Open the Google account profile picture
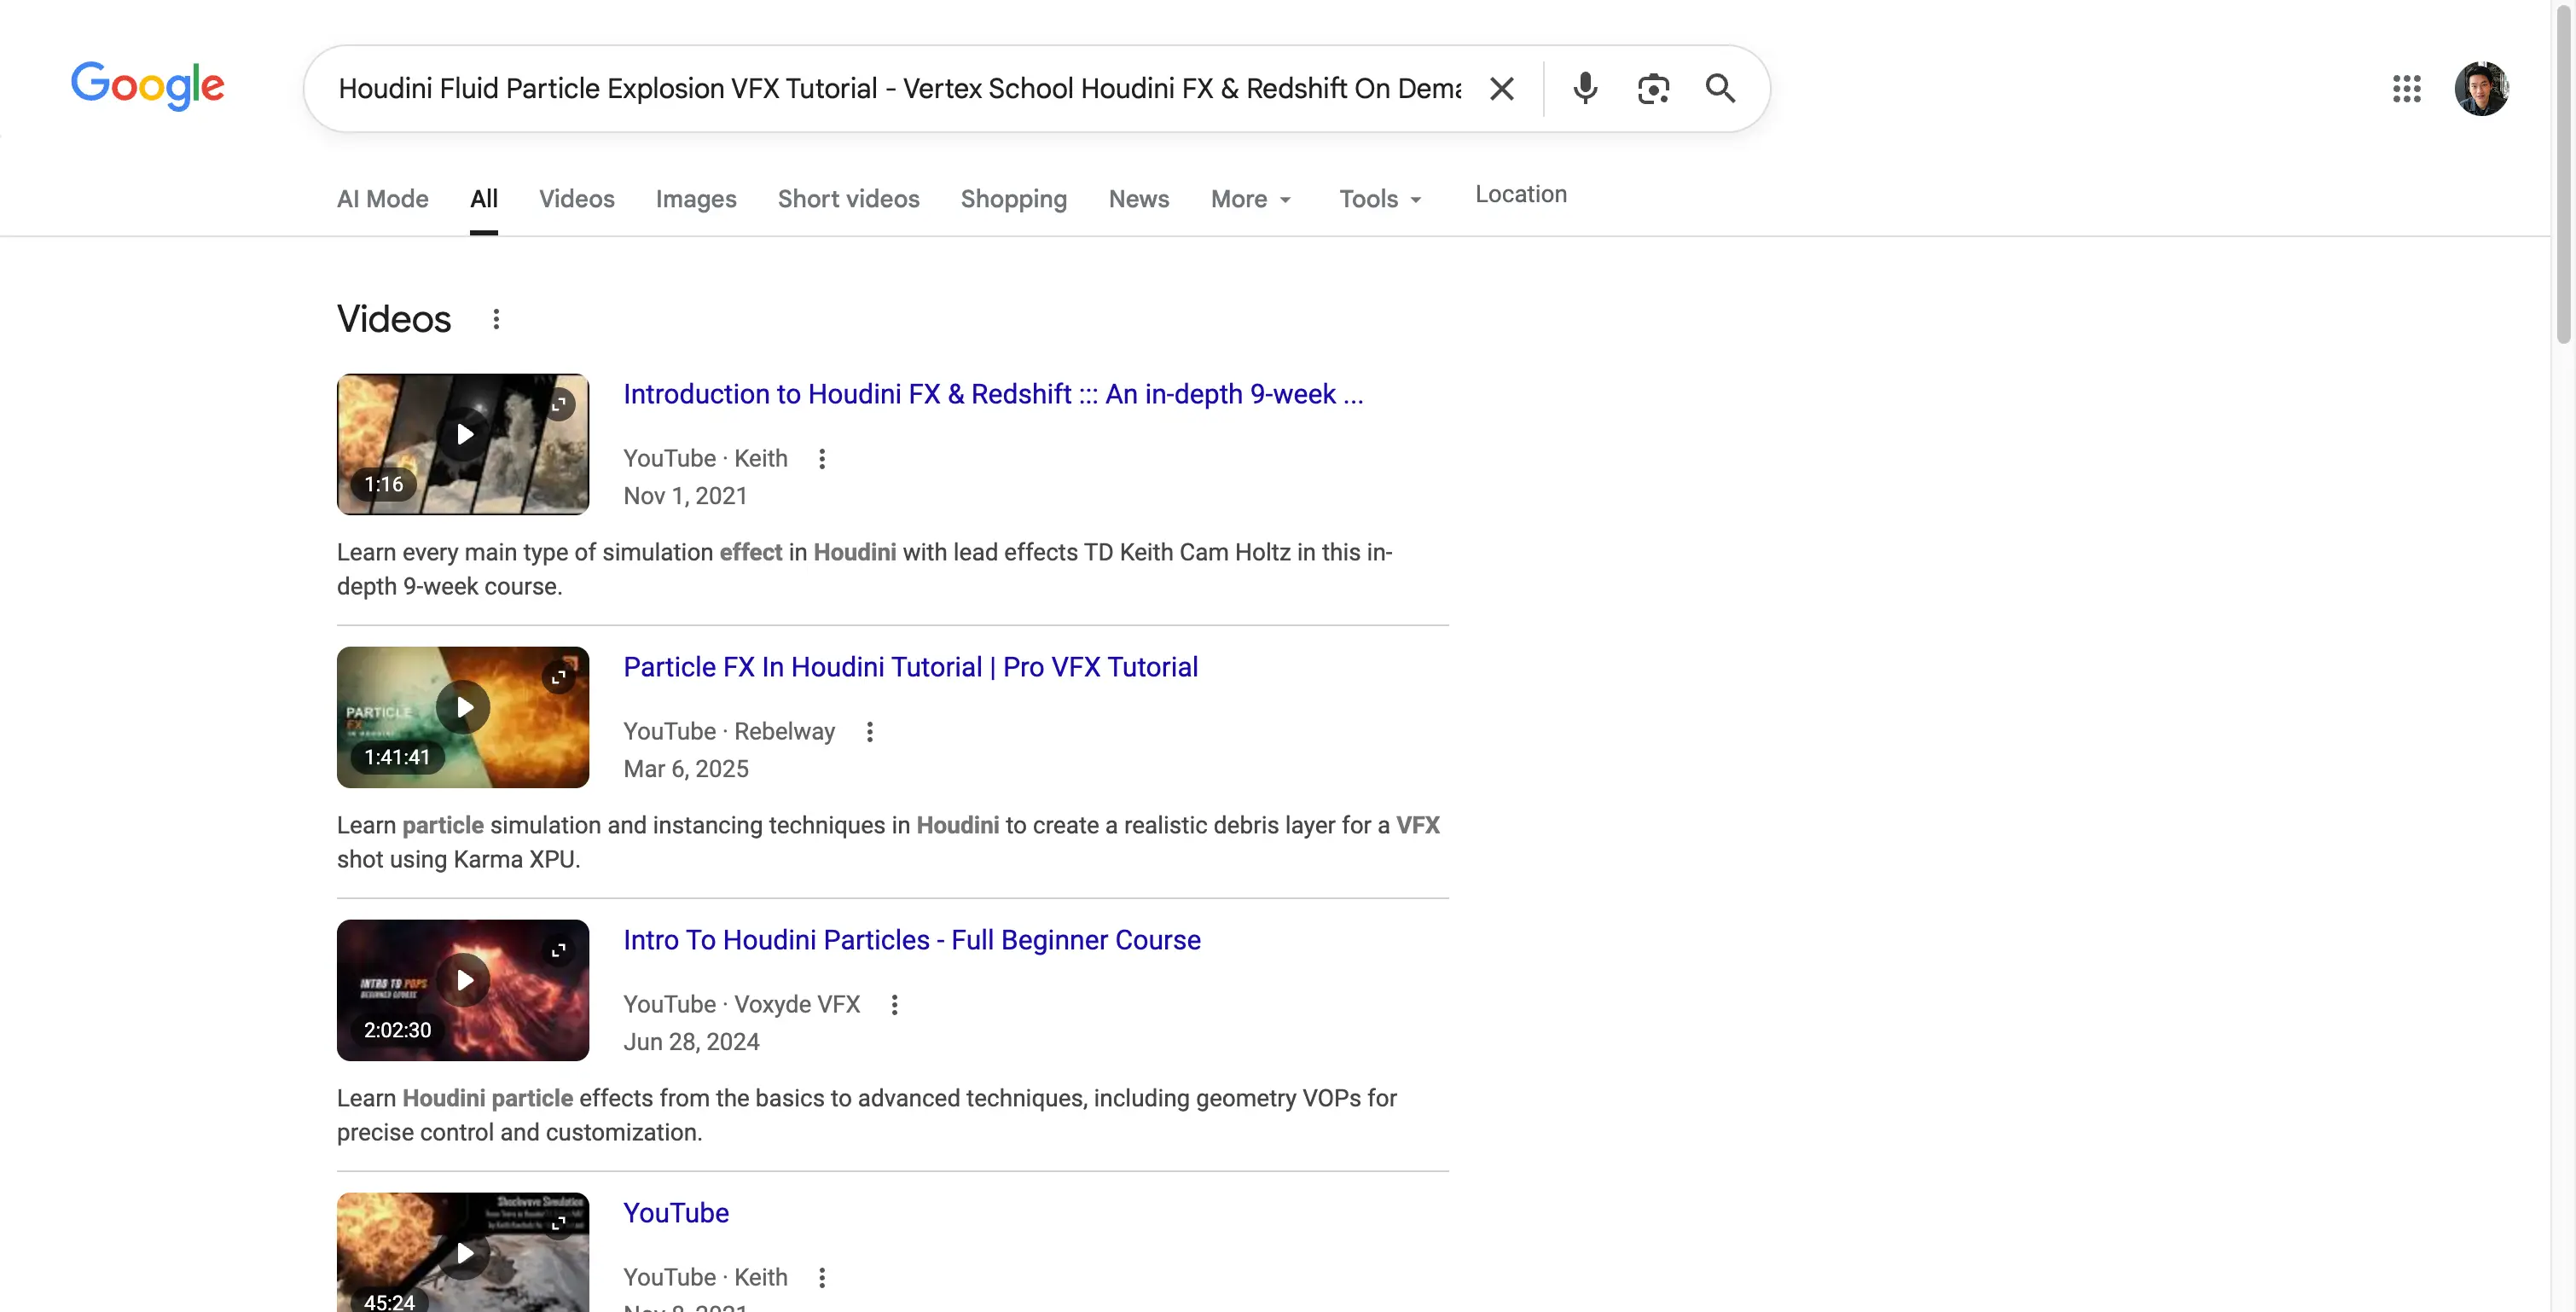Screen dimensions: 2576x1312 pyautogui.click(x=2481, y=89)
